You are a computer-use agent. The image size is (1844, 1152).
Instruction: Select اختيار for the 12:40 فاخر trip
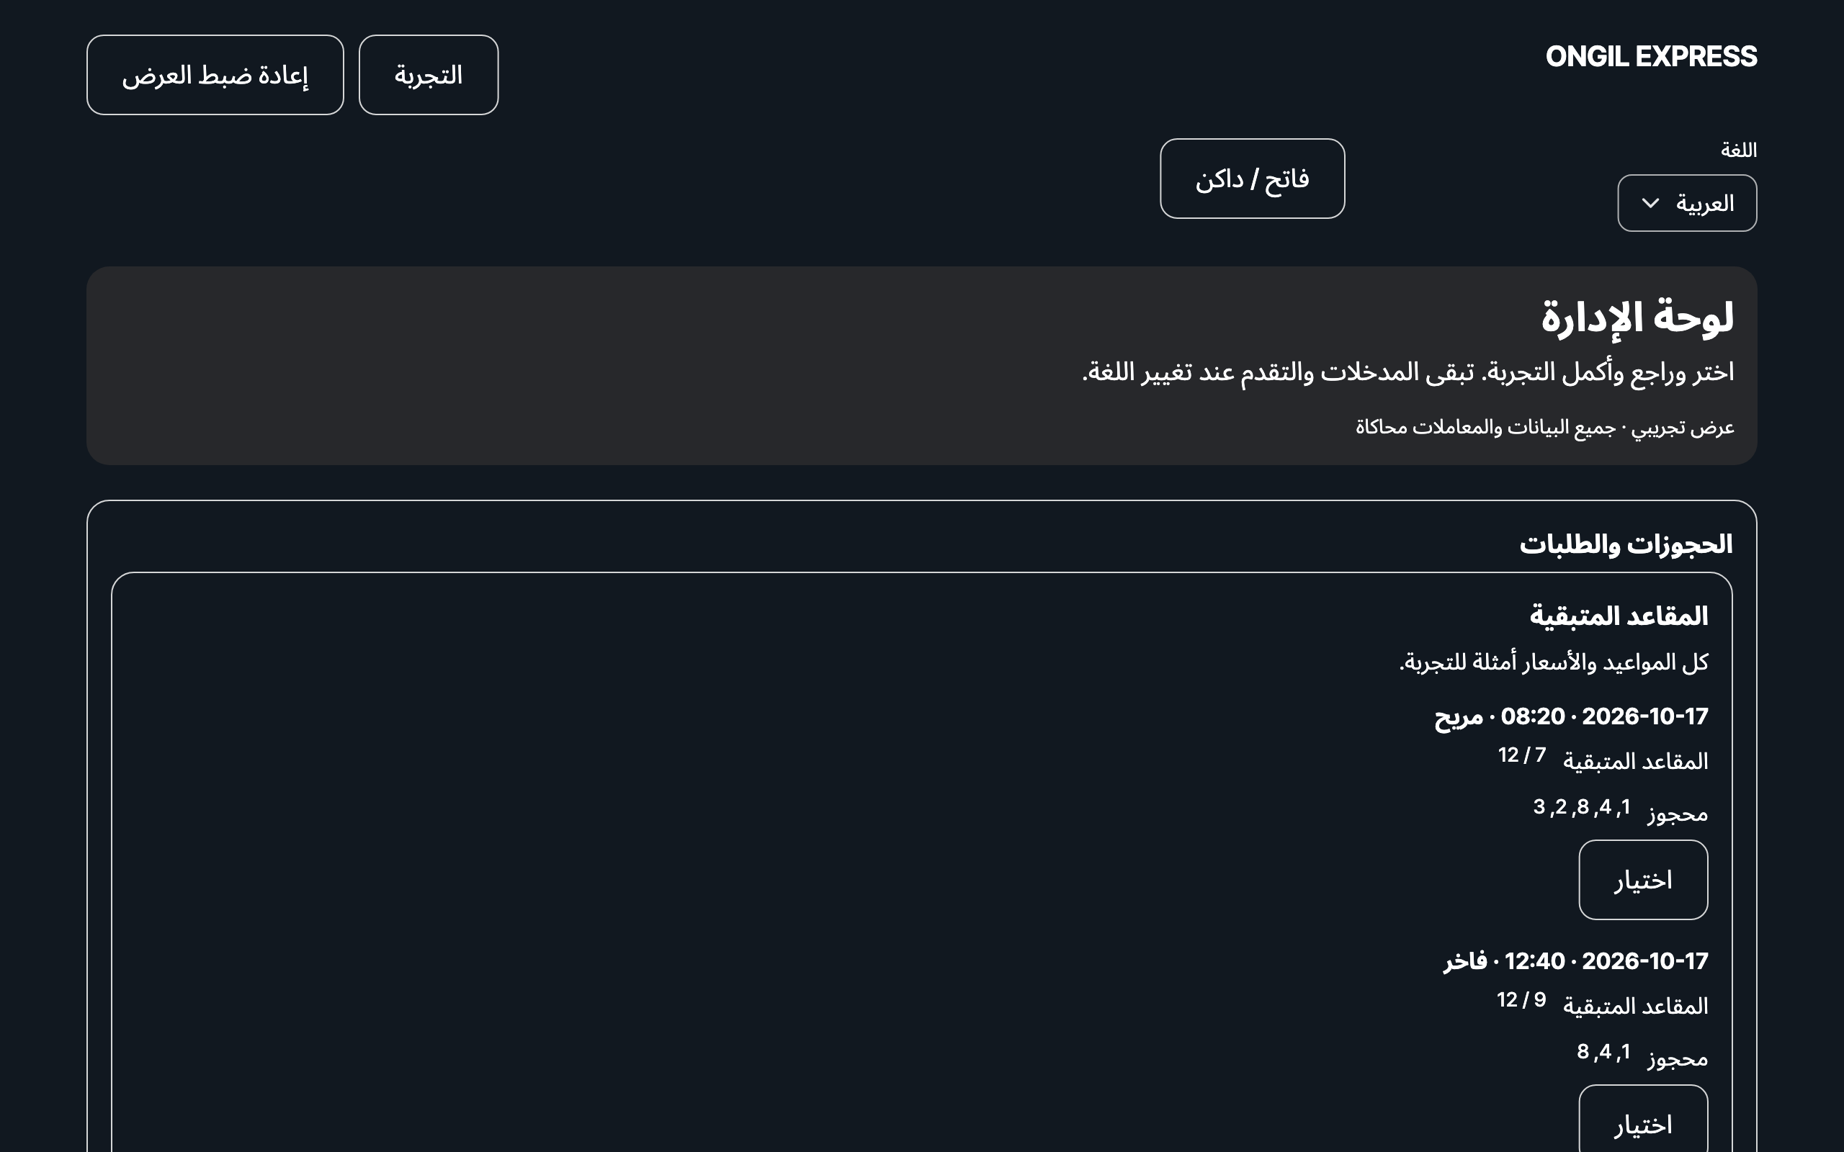[1643, 1120]
